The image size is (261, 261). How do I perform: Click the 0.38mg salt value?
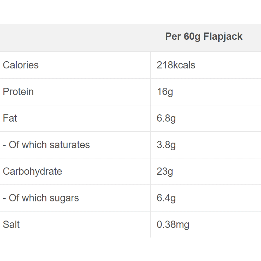(173, 224)
